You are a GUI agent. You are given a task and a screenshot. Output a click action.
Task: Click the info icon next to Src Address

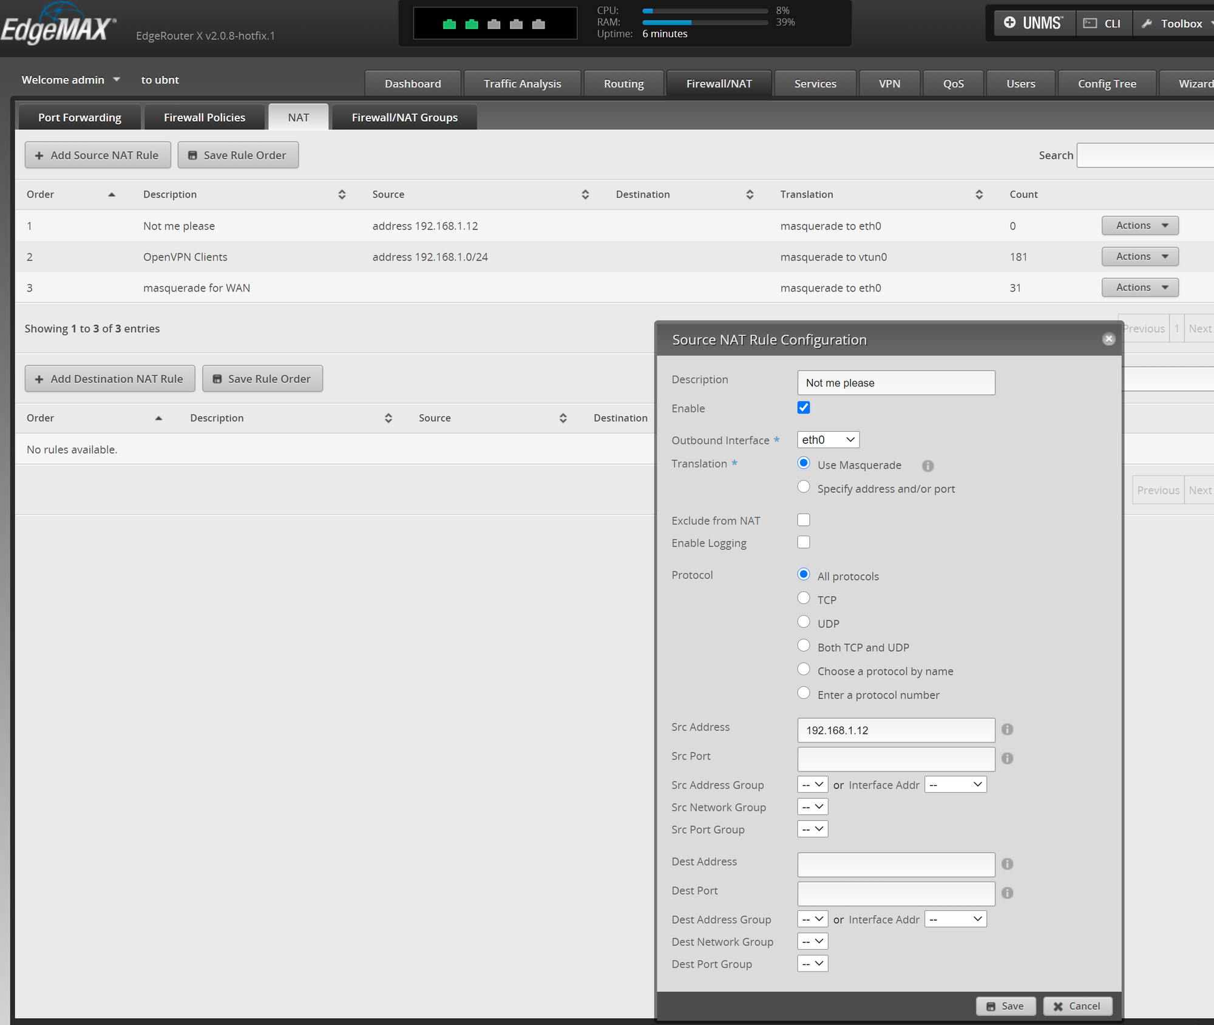[1008, 729]
